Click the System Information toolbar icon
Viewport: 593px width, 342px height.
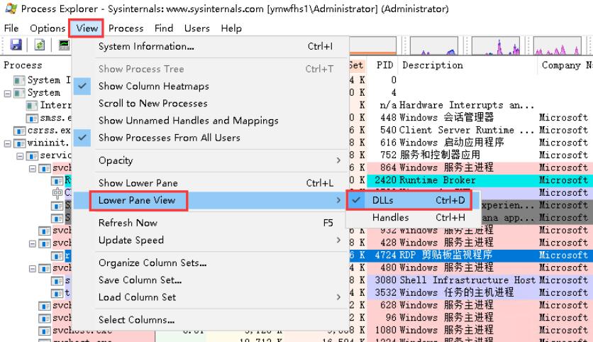(x=64, y=45)
